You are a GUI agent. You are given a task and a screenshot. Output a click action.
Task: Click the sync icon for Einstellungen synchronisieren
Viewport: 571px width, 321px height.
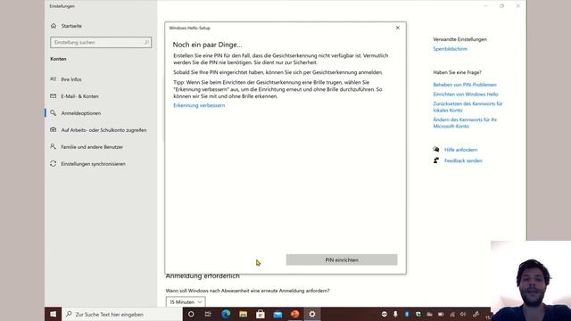click(54, 163)
